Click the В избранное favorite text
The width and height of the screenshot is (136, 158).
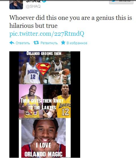coord(77,43)
